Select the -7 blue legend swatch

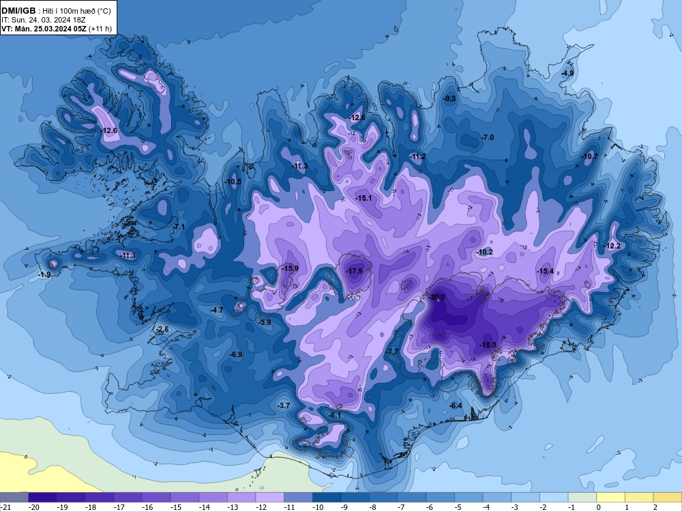[412, 497]
